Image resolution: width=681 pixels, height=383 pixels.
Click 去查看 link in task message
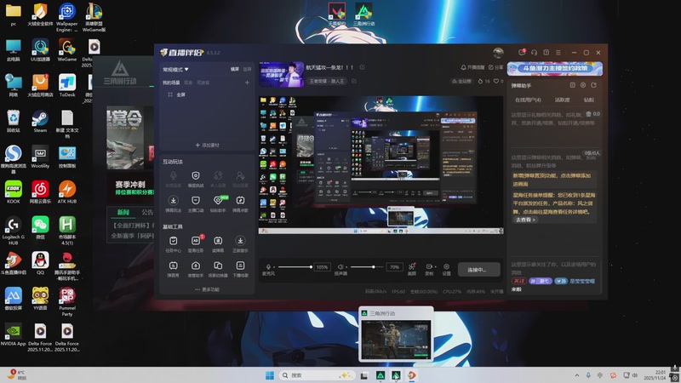pos(525,220)
